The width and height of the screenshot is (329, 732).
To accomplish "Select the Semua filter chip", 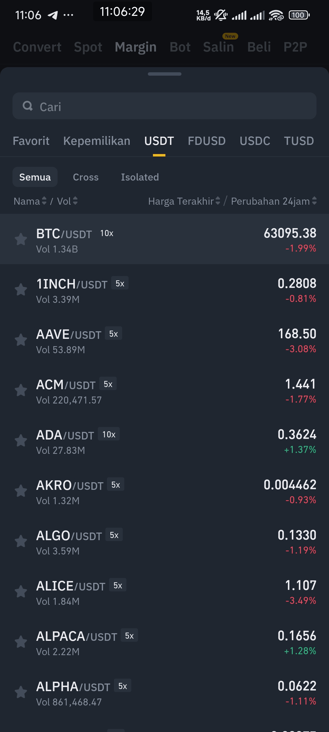I will coord(35,177).
